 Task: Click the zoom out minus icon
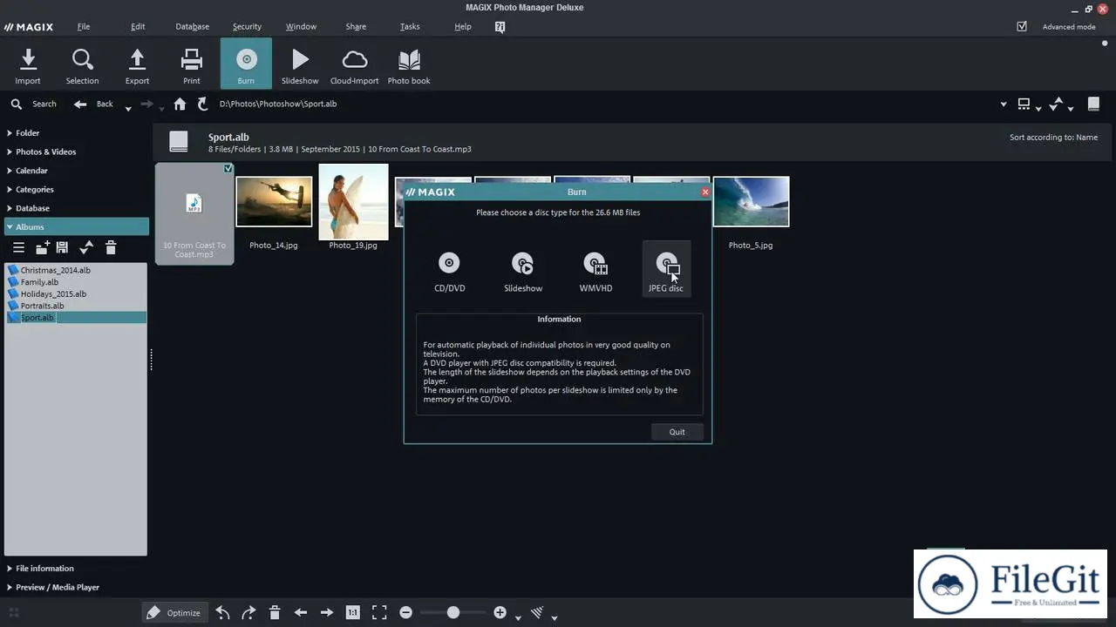click(405, 613)
